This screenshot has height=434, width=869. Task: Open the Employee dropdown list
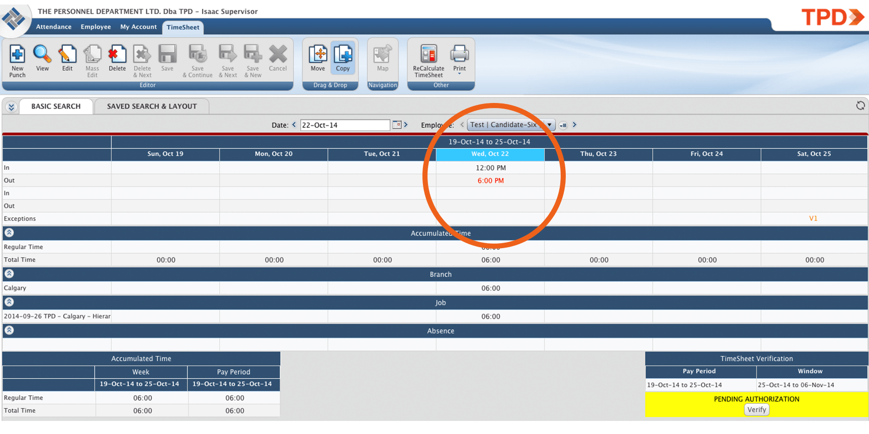tap(550, 125)
